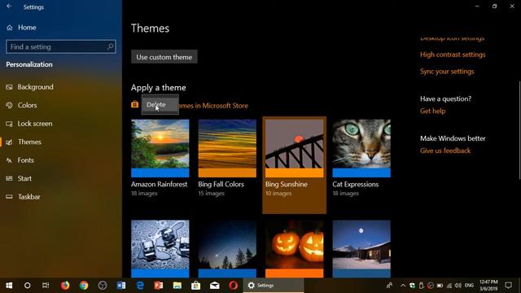Select the night sky comet theme thumbnail
The image size is (521, 293).
tap(227, 248)
